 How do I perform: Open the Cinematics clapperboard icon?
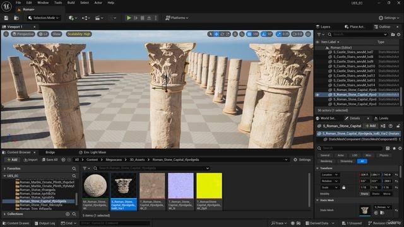tap(99, 18)
